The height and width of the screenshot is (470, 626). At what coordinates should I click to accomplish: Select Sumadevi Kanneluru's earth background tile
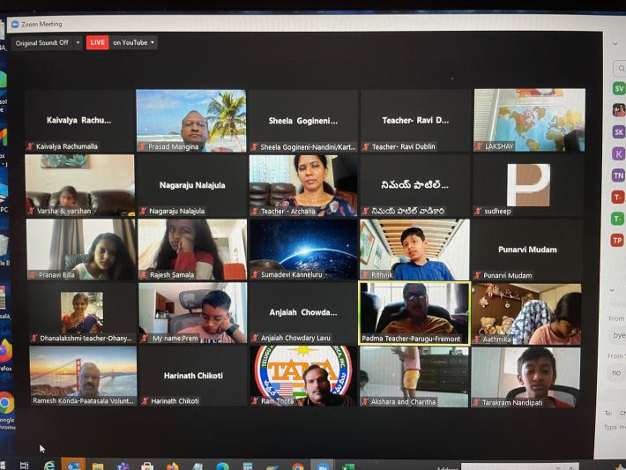point(303,250)
